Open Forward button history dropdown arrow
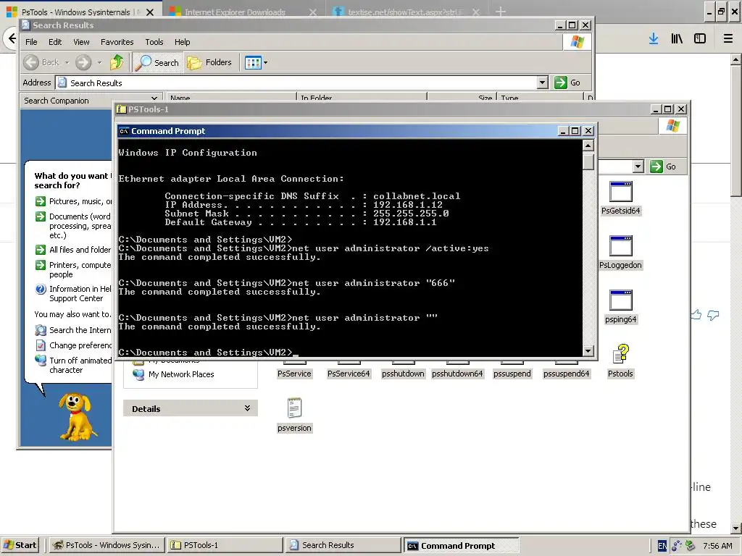 pyautogui.click(x=99, y=62)
